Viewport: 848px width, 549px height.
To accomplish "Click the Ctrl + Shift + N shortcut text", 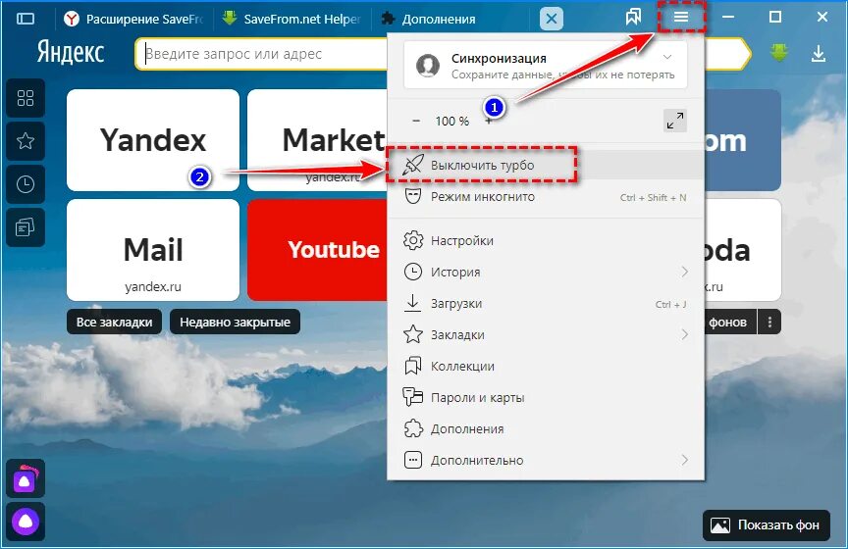I will coord(653,197).
